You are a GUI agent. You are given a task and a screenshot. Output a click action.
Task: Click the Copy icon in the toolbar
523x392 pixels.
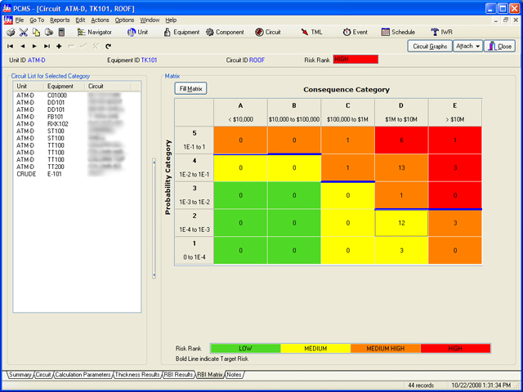36,33
